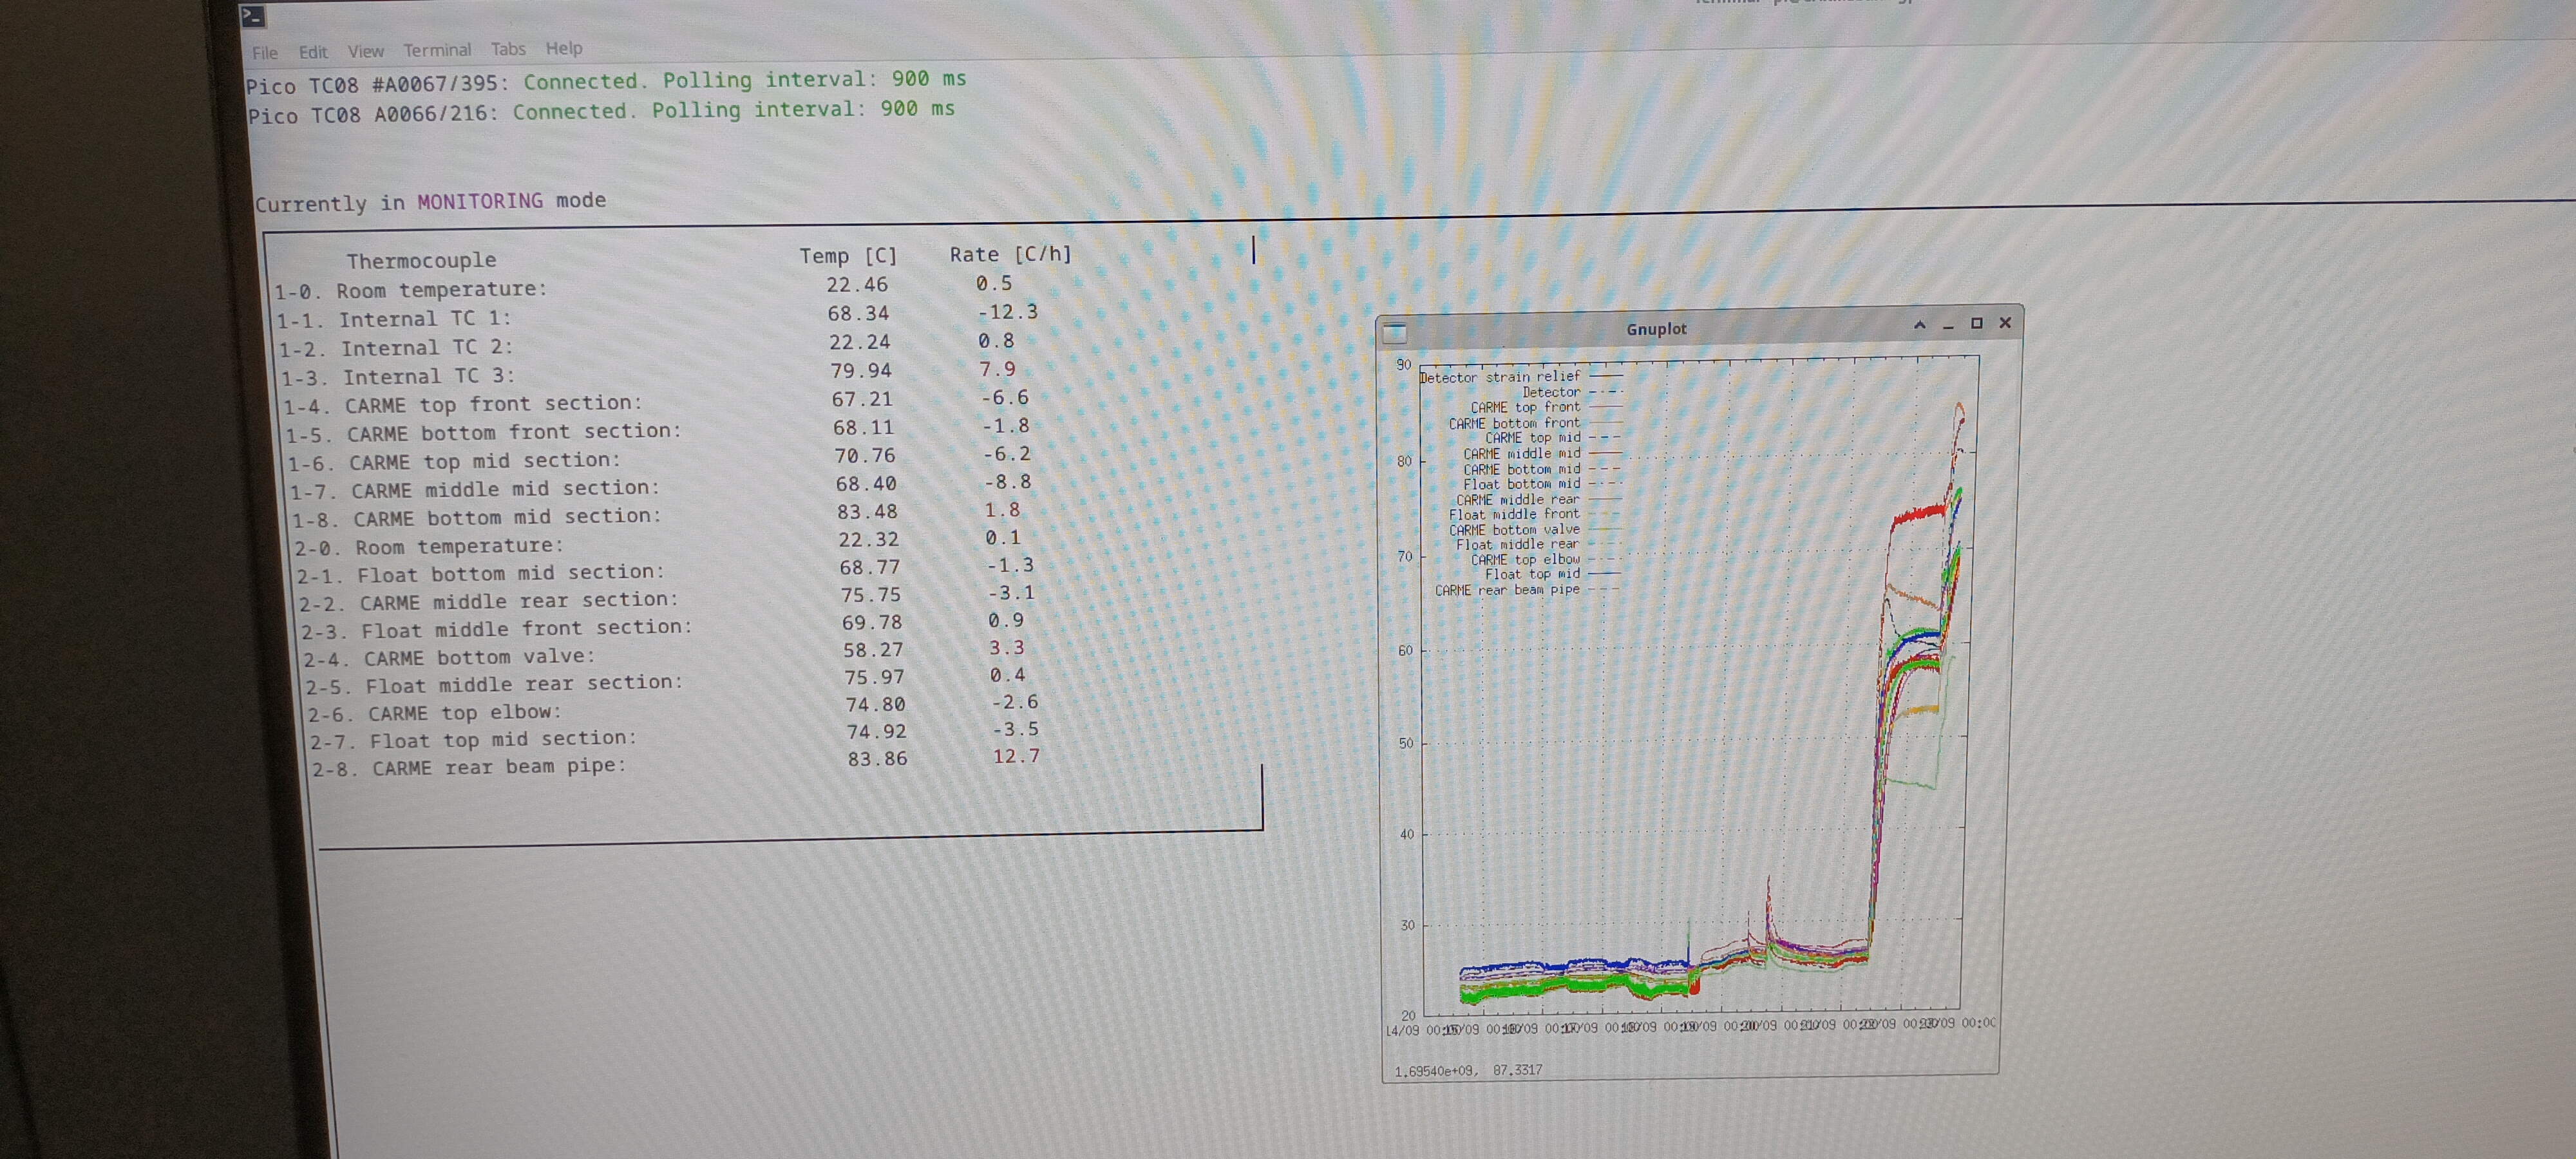The width and height of the screenshot is (2576, 1159).
Task: Toggle the CARME bottom valve legend entry
Action: point(1514,530)
